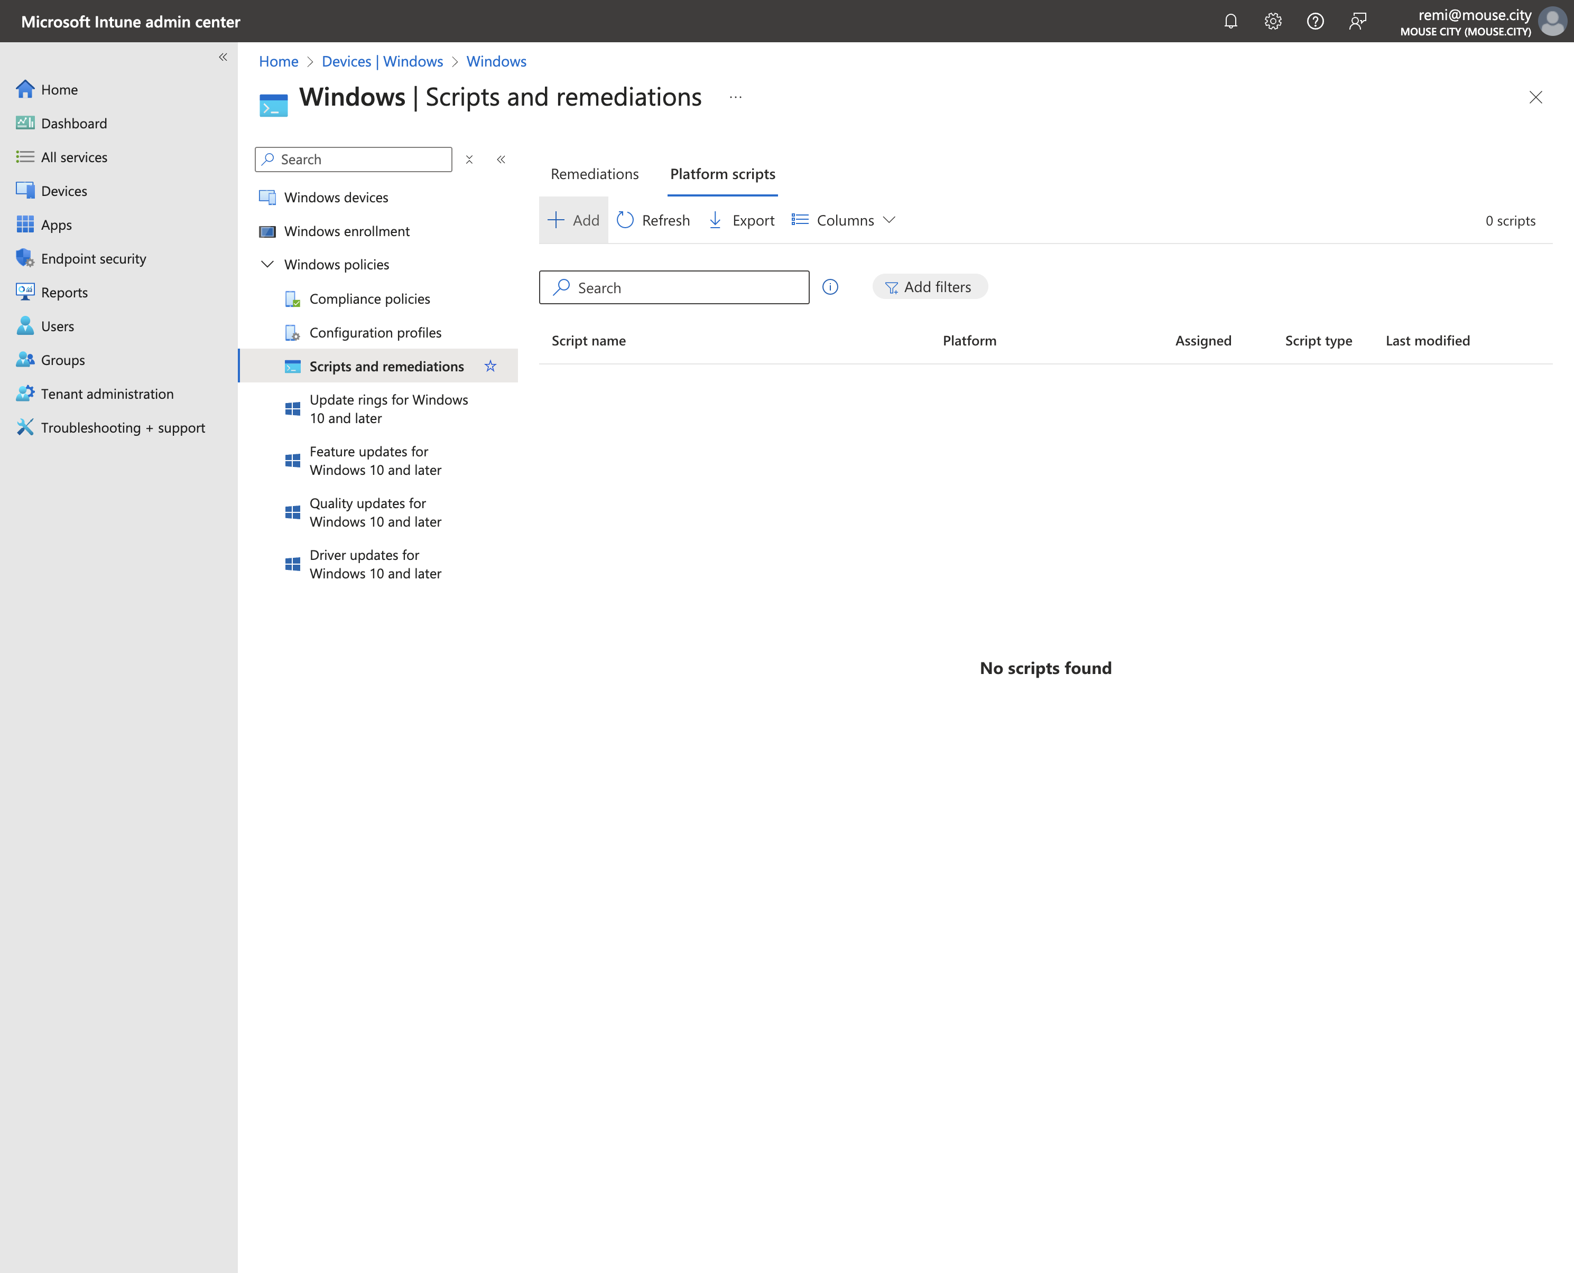Clear the submenu search box
Viewport: 1574px width, 1273px height.
470,159
